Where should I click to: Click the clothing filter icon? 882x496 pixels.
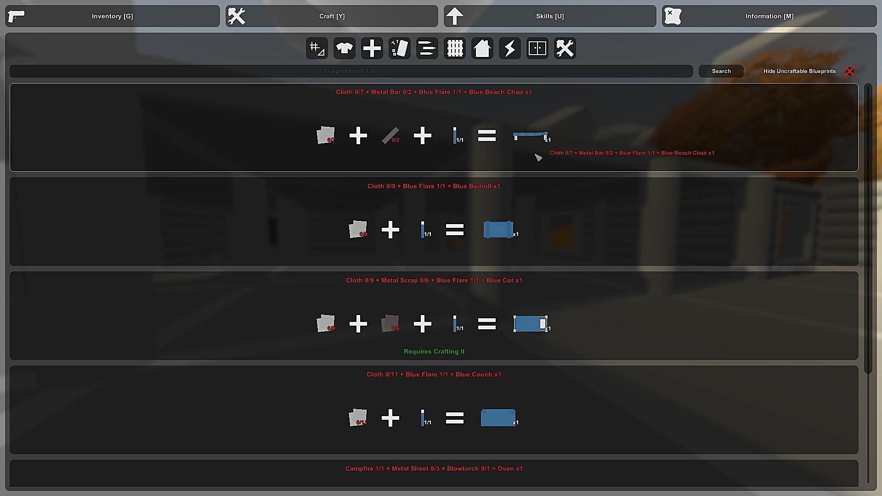click(344, 48)
